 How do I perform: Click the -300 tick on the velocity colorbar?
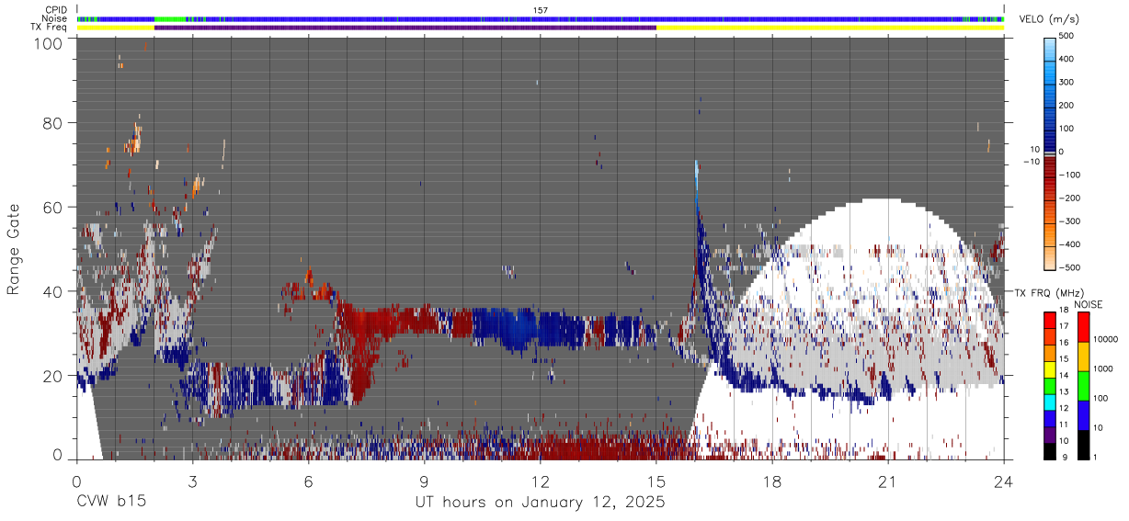point(1069,221)
